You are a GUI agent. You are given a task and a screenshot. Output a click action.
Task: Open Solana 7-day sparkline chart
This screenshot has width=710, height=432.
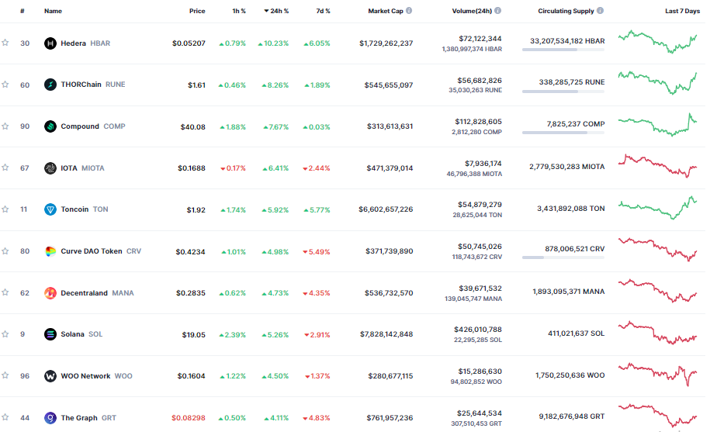click(657, 333)
